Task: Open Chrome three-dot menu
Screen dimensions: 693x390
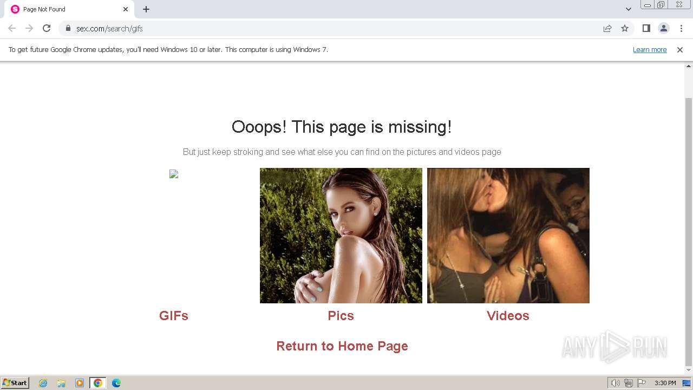Action: coord(681,28)
